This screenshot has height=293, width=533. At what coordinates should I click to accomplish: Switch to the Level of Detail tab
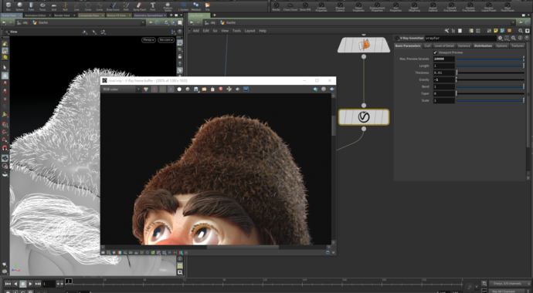[x=444, y=45]
